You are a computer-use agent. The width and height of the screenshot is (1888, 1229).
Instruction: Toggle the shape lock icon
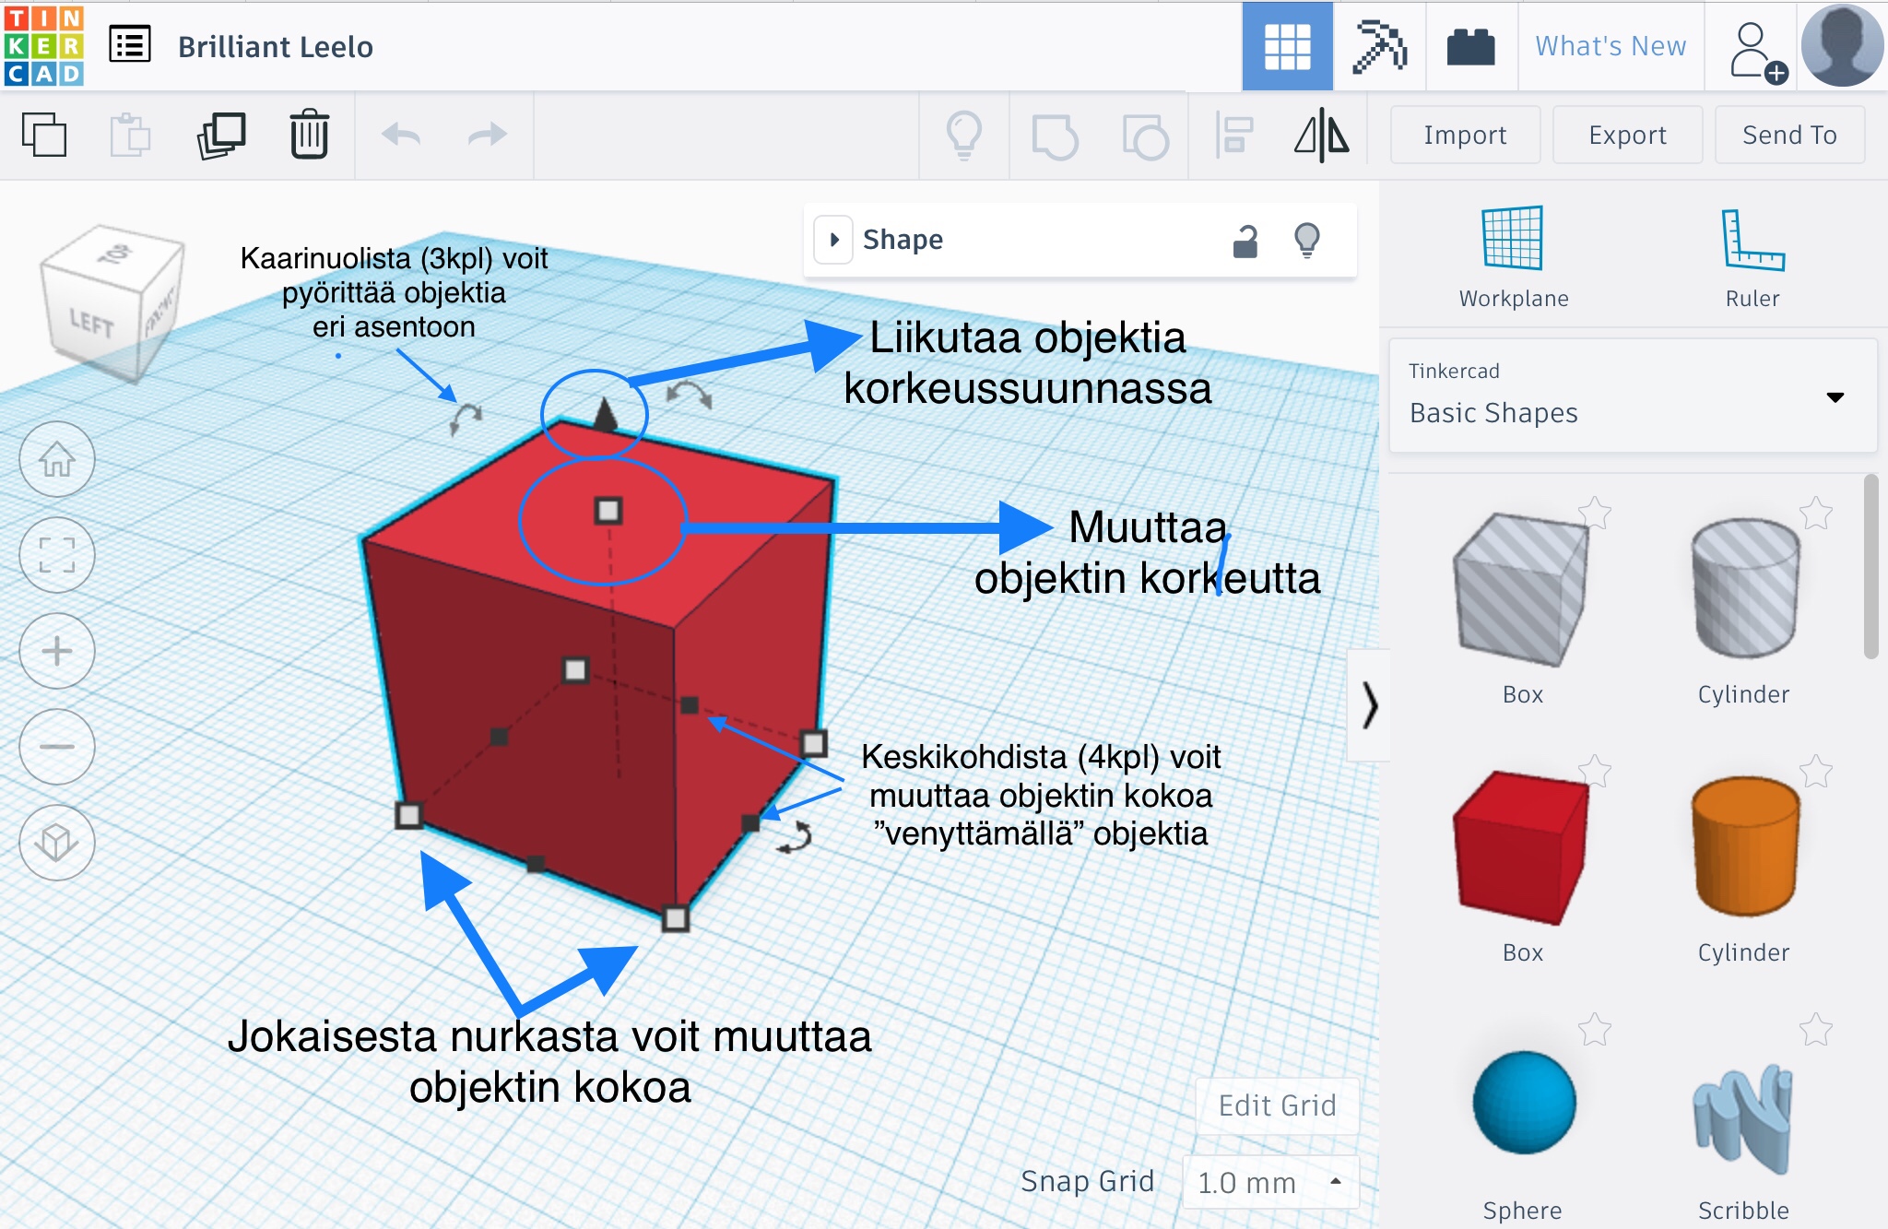pos(1245,241)
